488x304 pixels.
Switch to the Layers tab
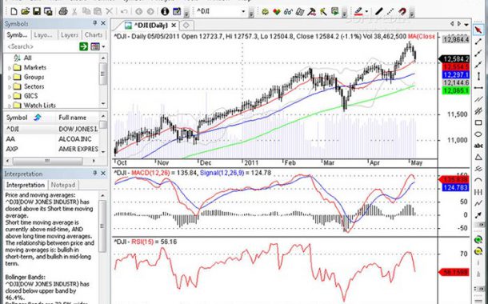pyautogui.click(x=70, y=35)
